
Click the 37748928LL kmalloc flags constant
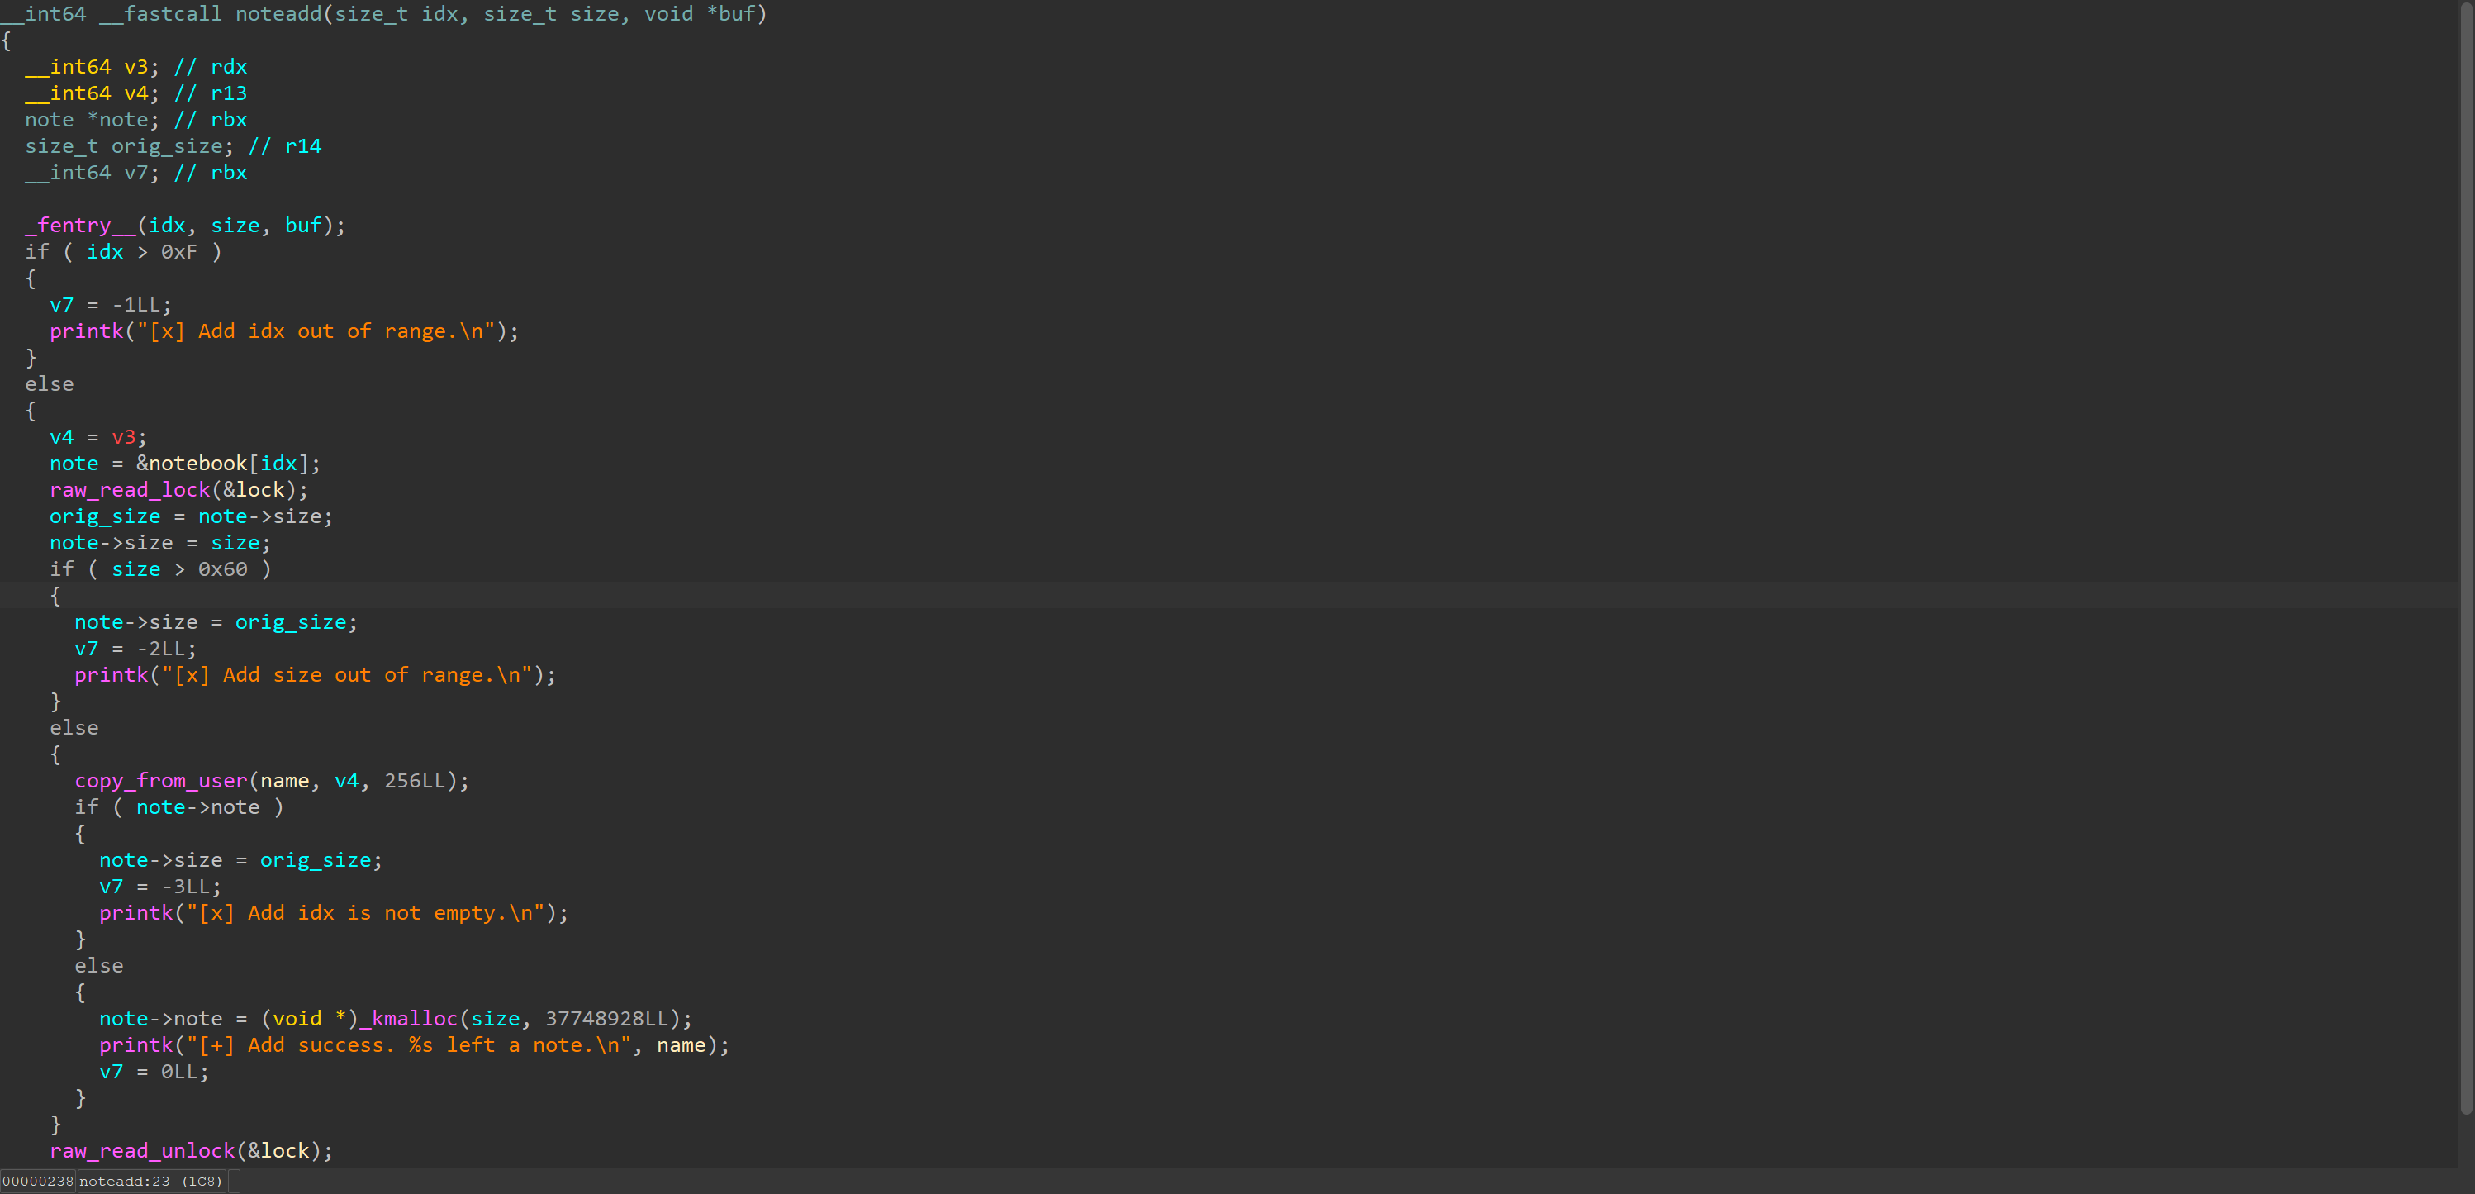point(606,1018)
